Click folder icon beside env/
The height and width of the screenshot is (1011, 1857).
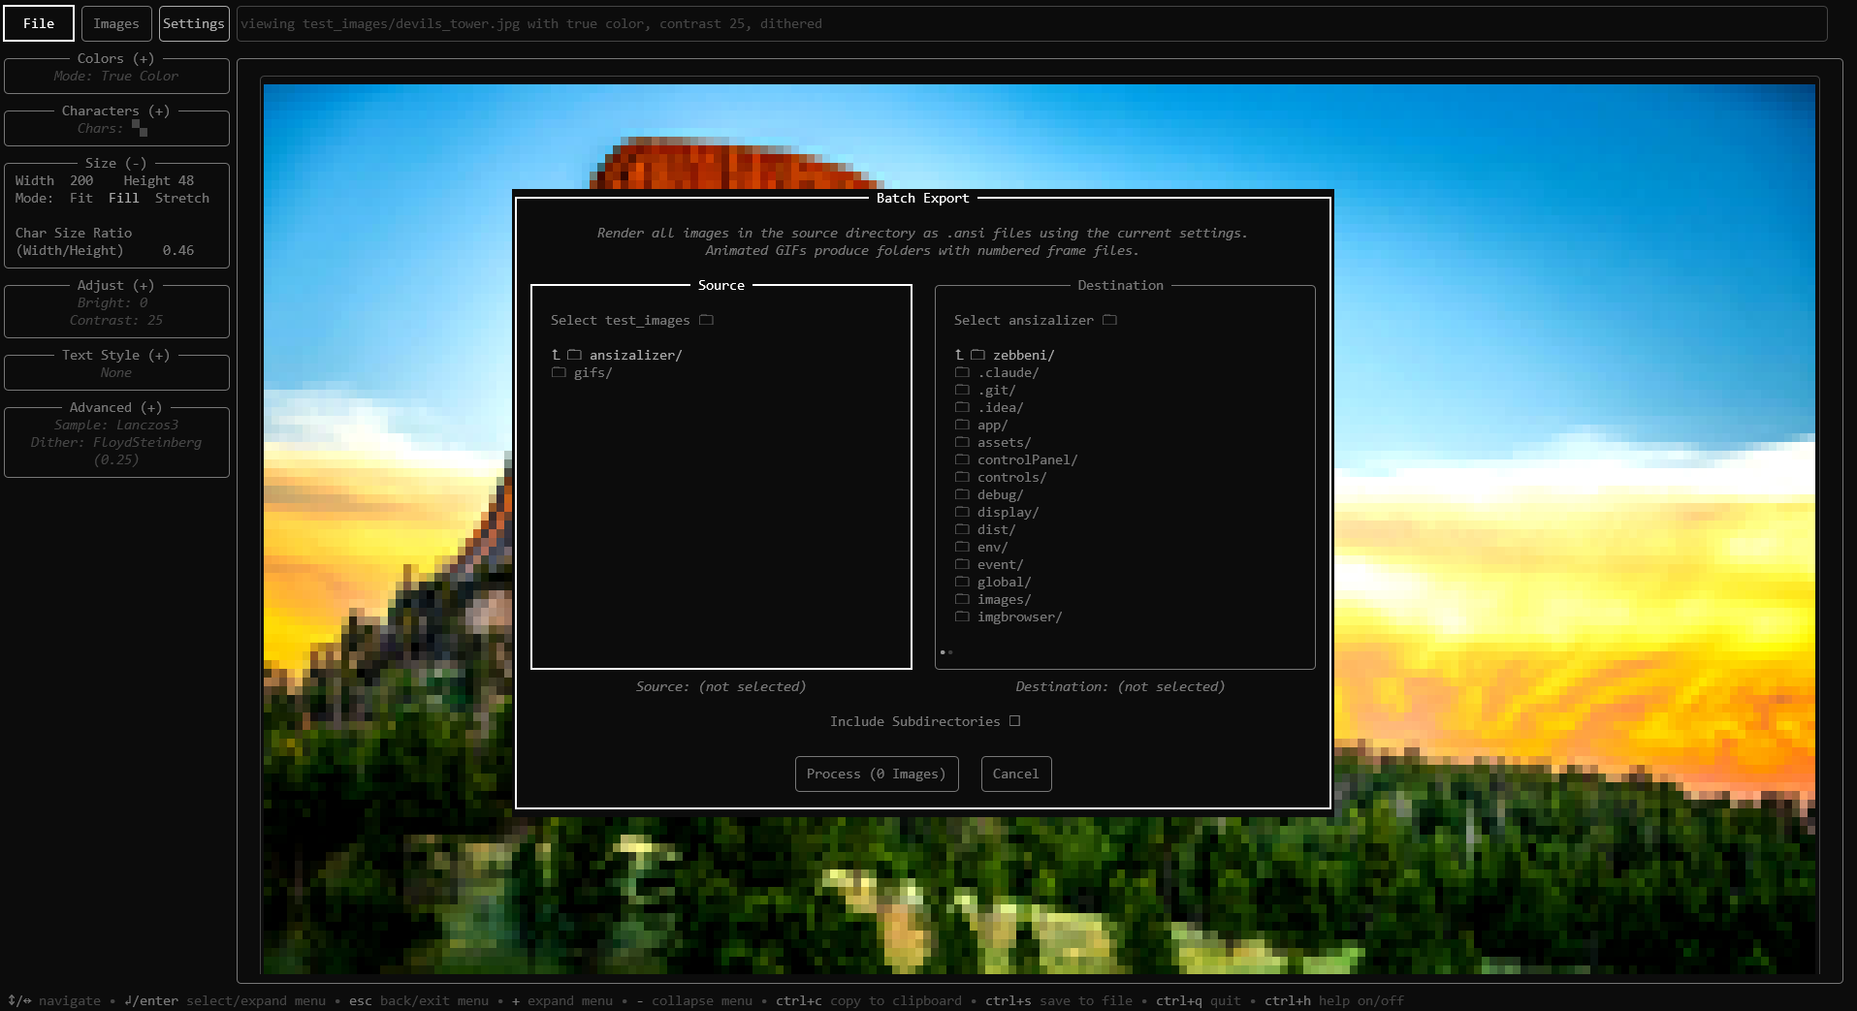[962, 547]
